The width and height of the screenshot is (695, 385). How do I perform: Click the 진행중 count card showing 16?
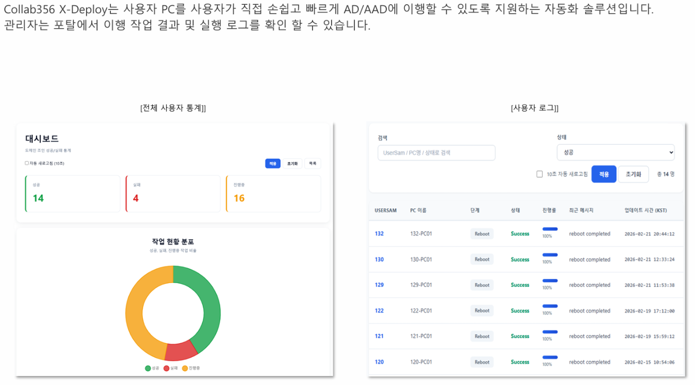273,194
